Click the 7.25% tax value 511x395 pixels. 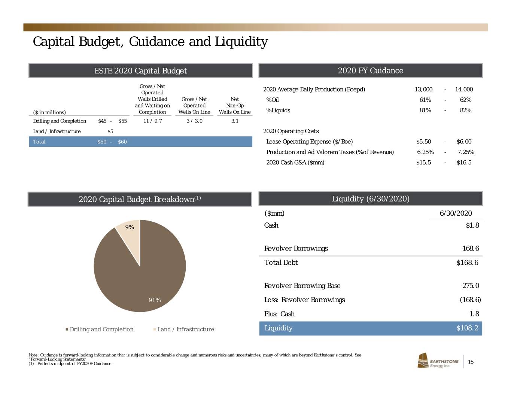466,152
